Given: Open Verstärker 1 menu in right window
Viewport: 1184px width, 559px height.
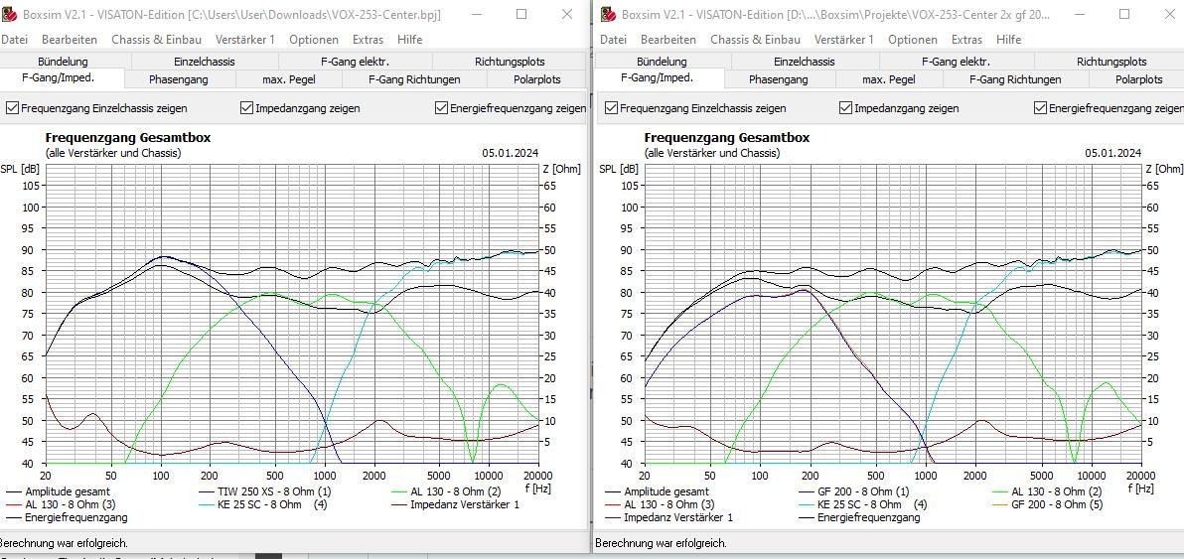Looking at the screenshot, I should tap(844, 40).
